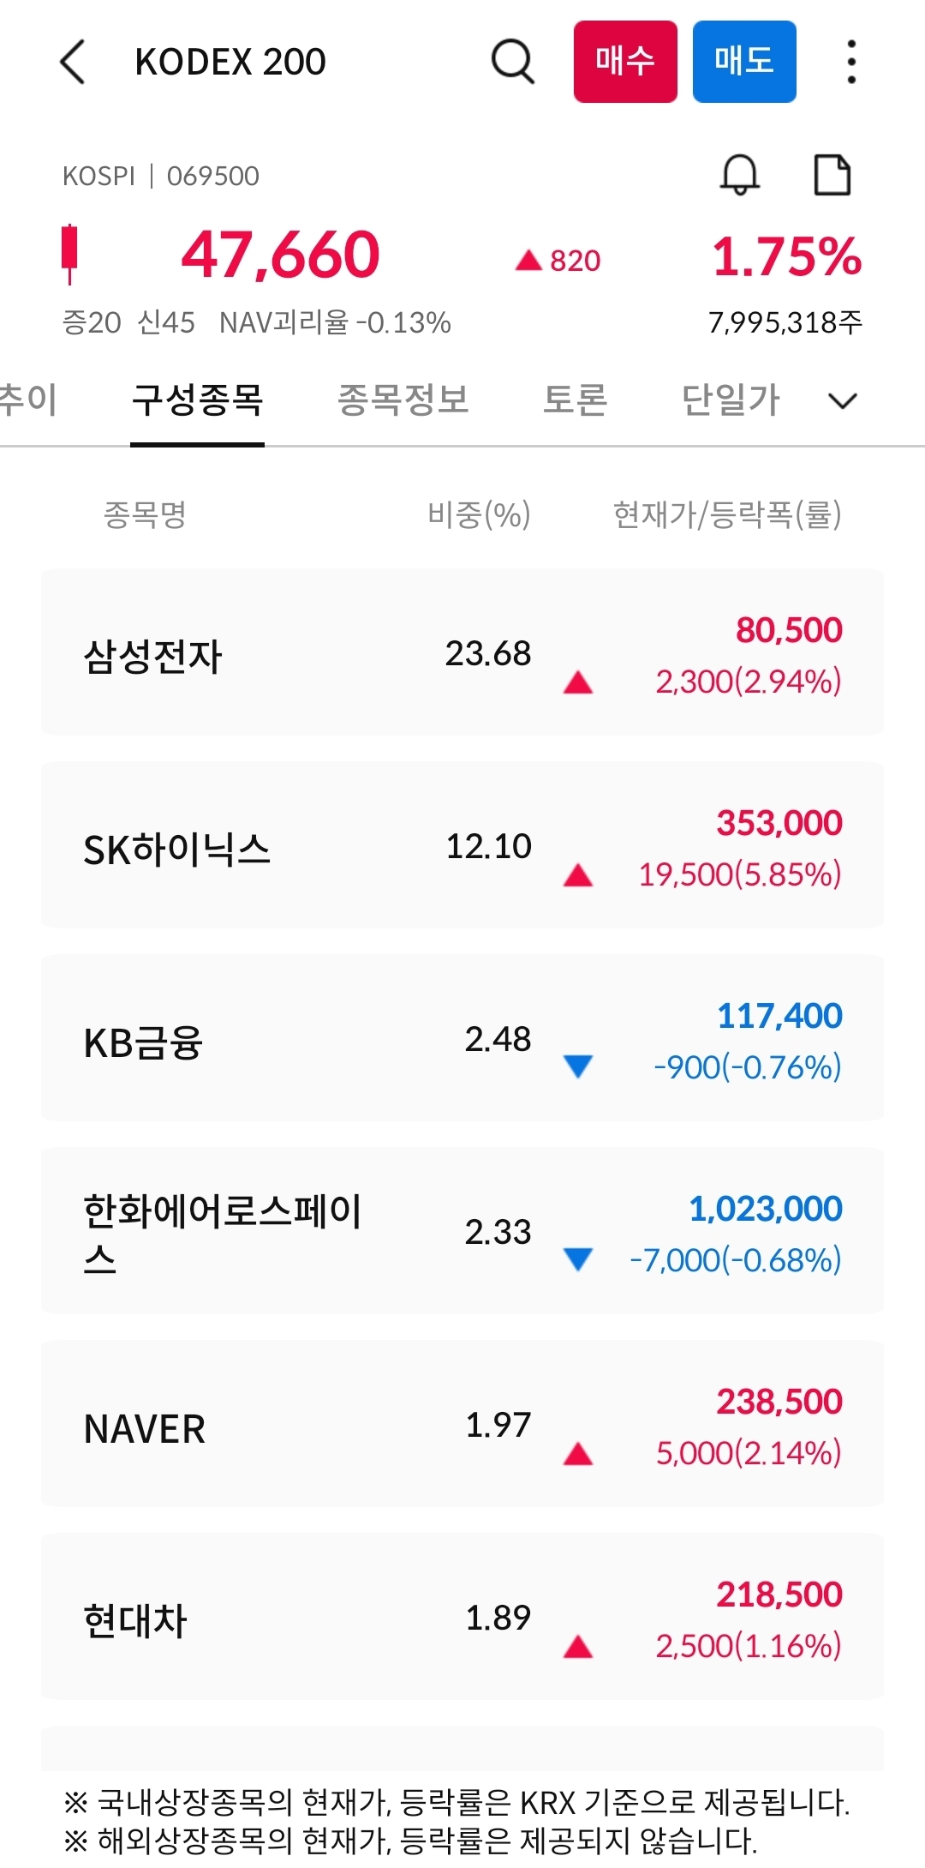Select the 한화에어로스페이스 row
Image resolution: width=925 pixels, height=1868 pixels.
[x=462, y=1230]
